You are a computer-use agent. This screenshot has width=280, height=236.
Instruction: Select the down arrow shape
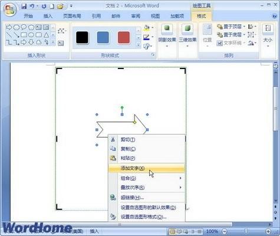click(x=31, y=42)
